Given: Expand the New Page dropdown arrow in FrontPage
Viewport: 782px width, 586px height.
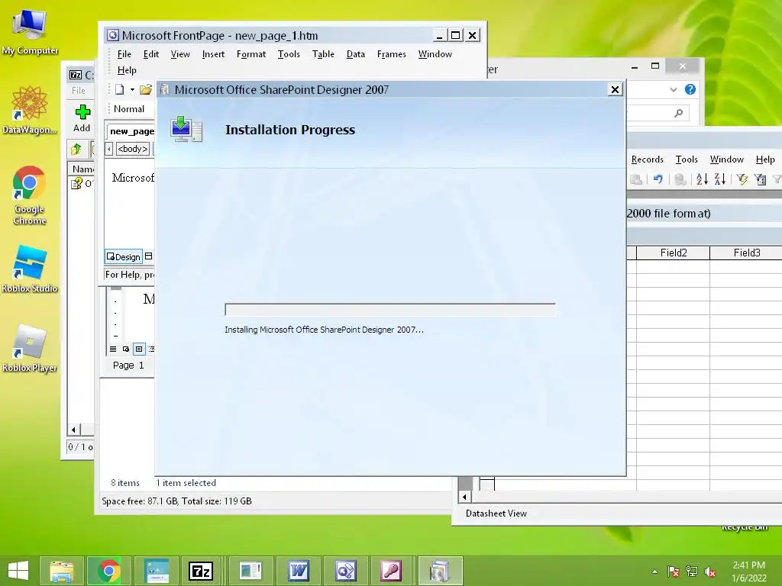Looking at the screenshot, I should pos(132,90).
